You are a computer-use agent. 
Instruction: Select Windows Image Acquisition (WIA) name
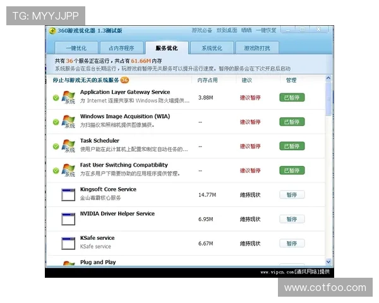[125, 116]
